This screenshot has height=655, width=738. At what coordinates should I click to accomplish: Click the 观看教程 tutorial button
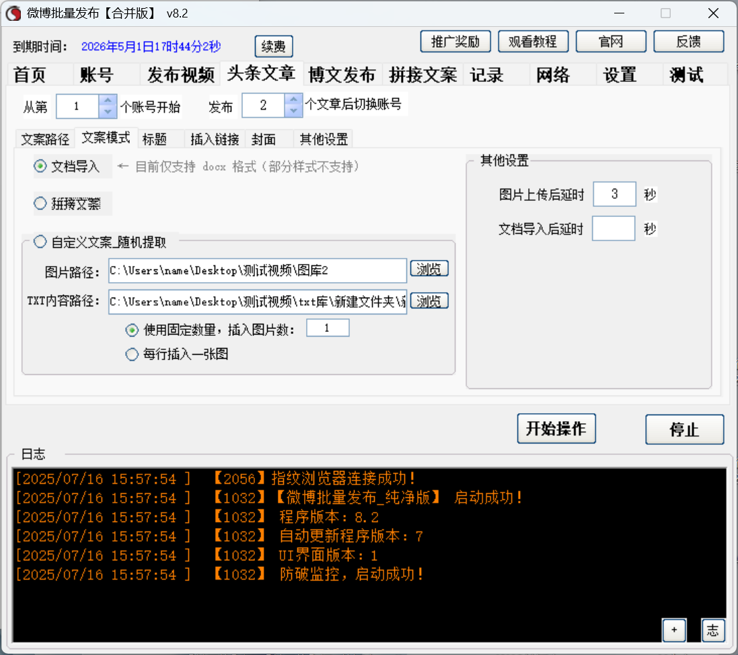[533, 42]
